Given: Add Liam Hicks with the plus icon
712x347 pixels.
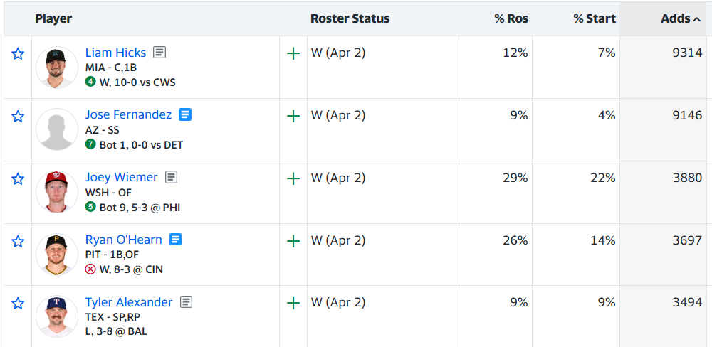Looking at the screenshot, I should [x=293, y=54].
